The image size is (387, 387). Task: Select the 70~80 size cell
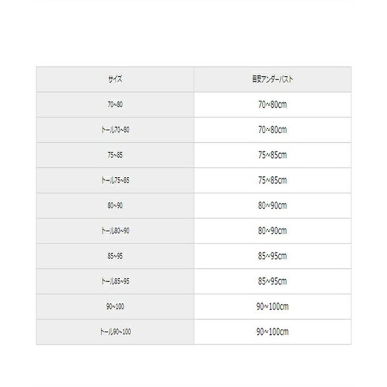[x=115, y=105]
